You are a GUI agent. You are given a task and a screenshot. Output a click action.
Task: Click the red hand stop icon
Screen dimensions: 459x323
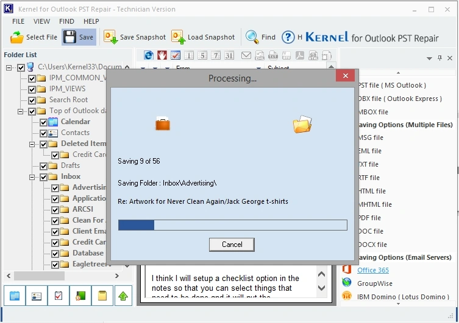[162, 55]
